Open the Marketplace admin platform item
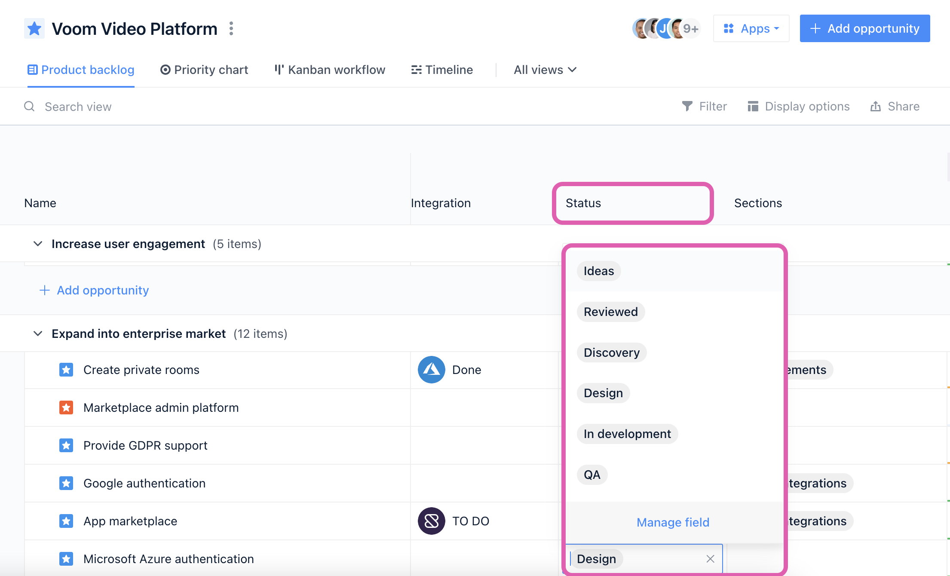 [161, 407]
